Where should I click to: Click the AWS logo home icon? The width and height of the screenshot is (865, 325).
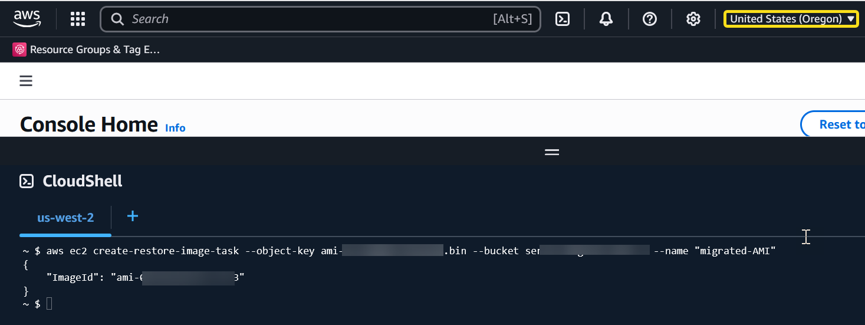click(x=27, y=19)
